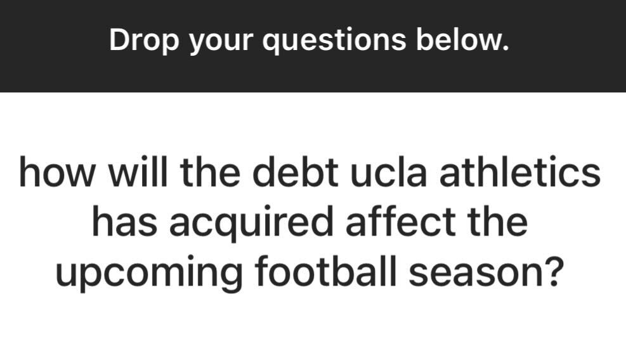Tap the word 'athletics' in the first line
This screenshot has width=626, height=342.
pyautogui.click(x=520, y=172)
